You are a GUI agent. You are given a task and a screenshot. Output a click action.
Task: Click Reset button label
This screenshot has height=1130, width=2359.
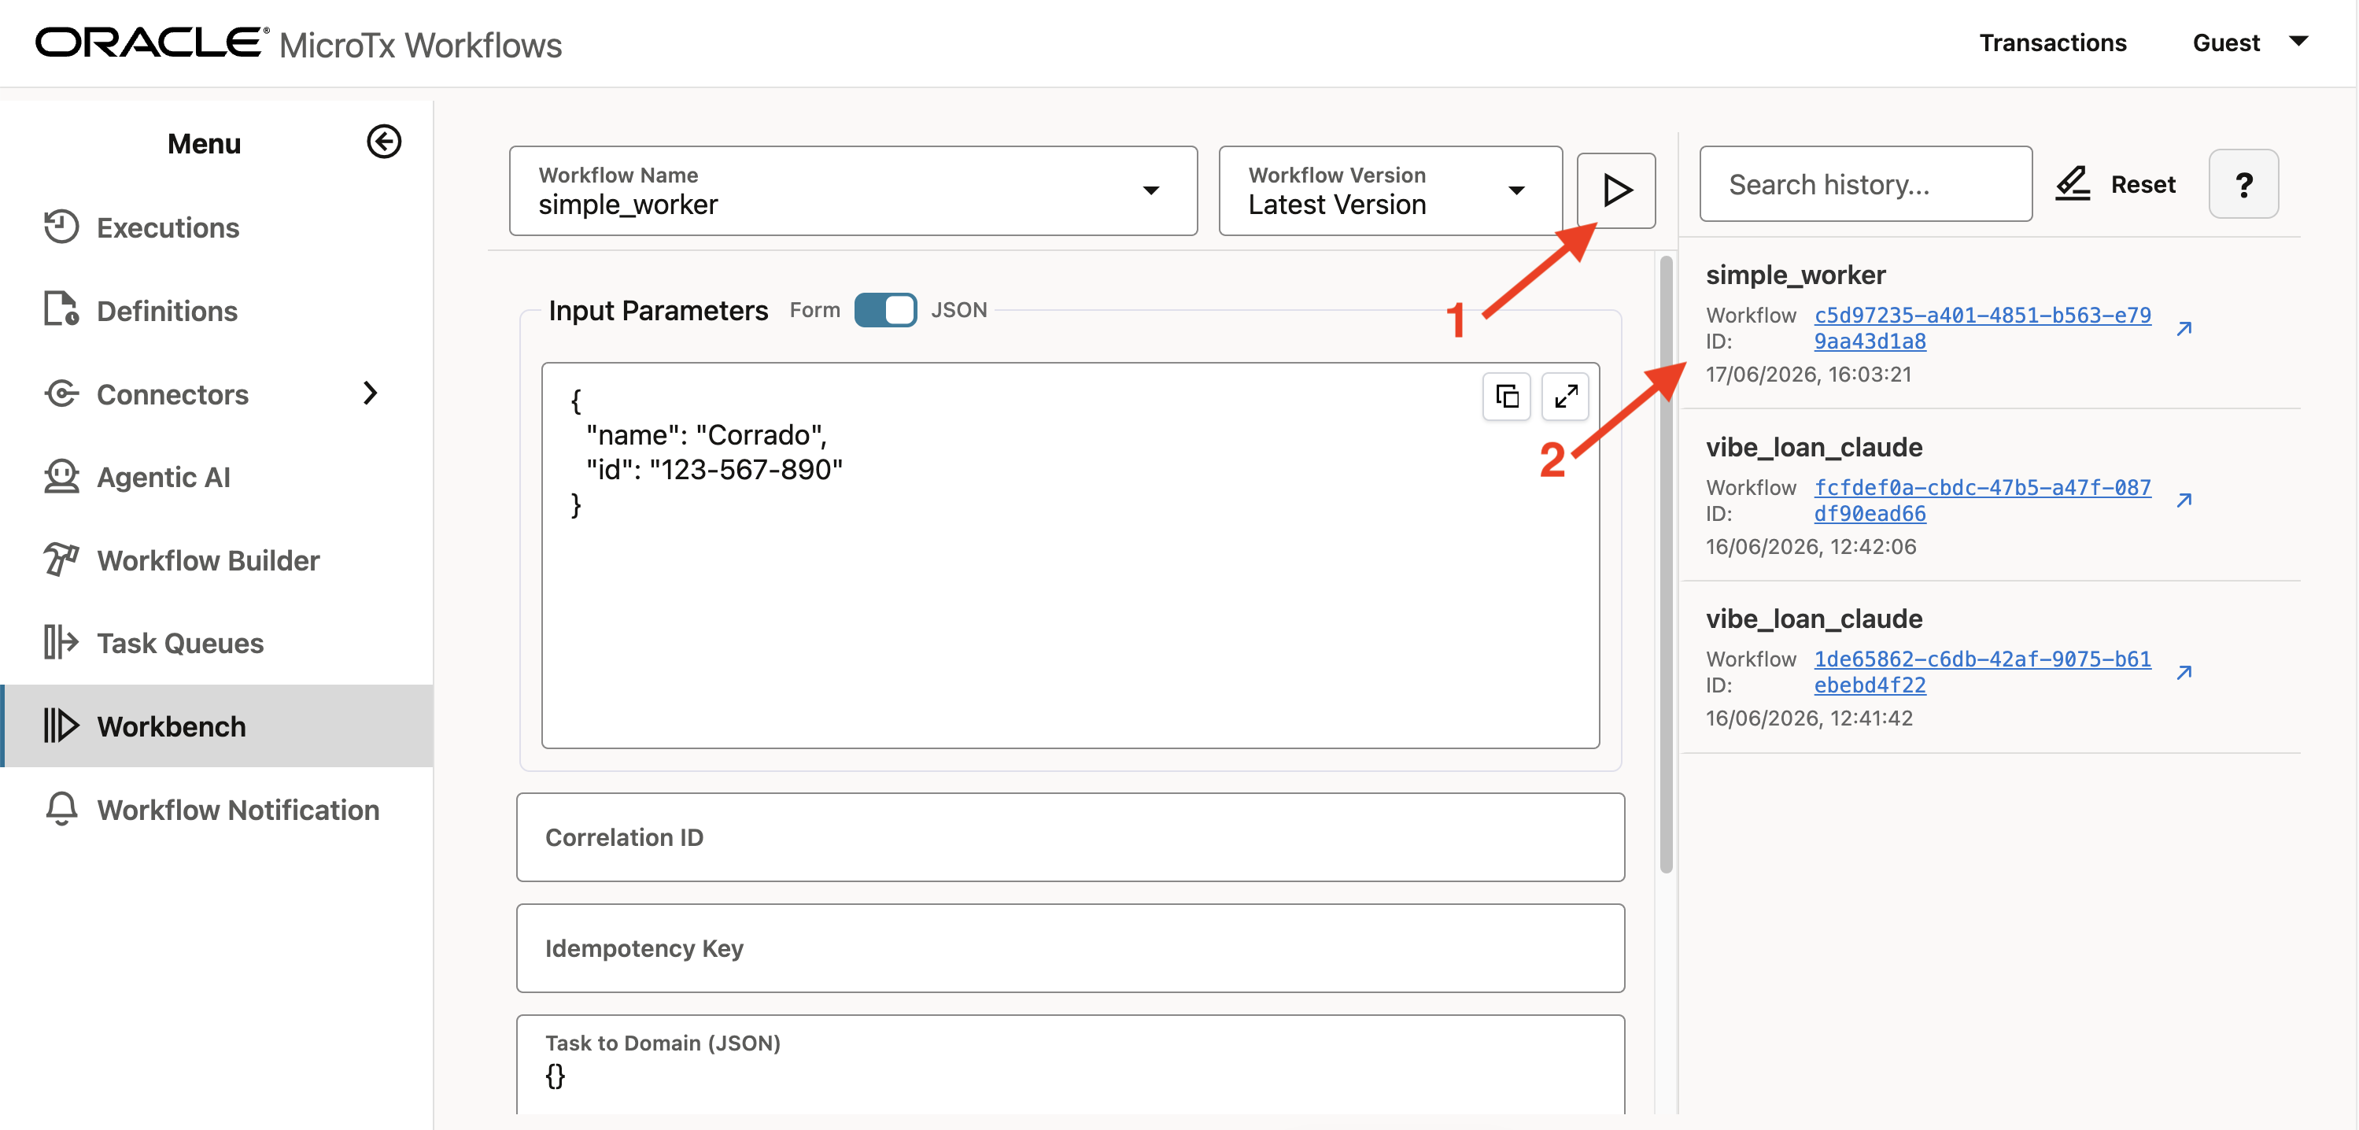(2143, 185)
